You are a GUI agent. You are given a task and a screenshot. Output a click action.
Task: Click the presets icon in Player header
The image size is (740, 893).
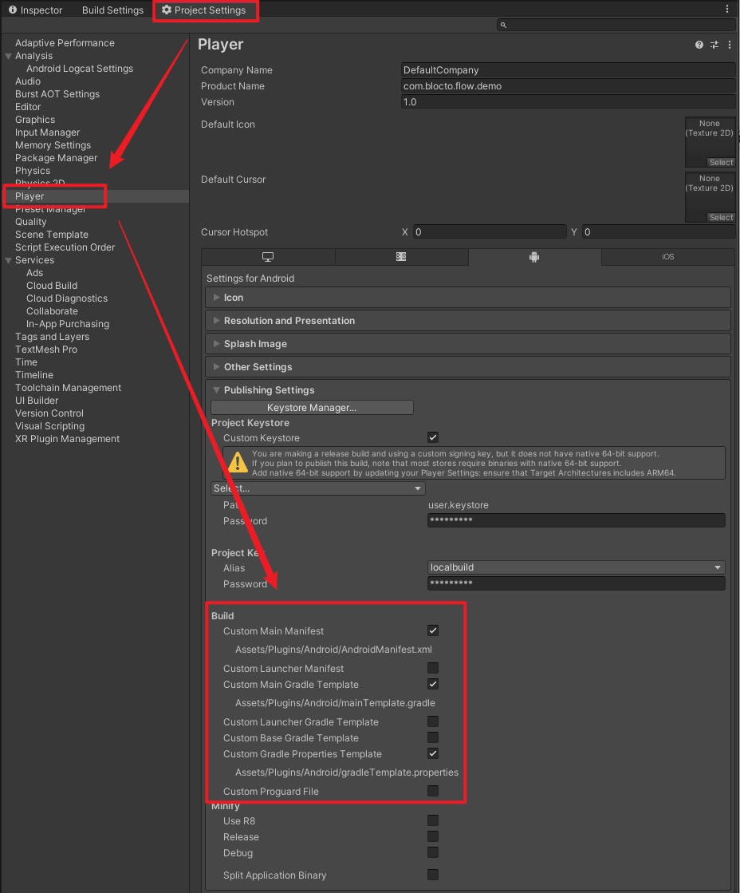click(x=714, y=45)
